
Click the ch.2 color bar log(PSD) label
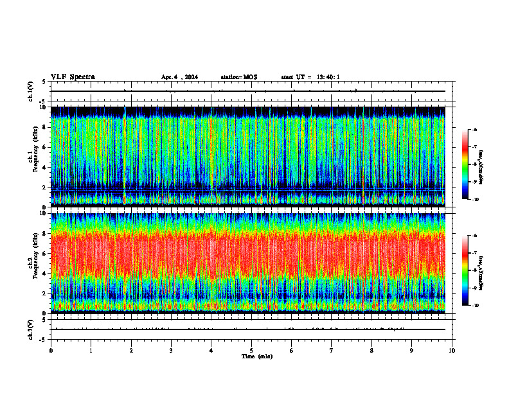coord(481,274)
